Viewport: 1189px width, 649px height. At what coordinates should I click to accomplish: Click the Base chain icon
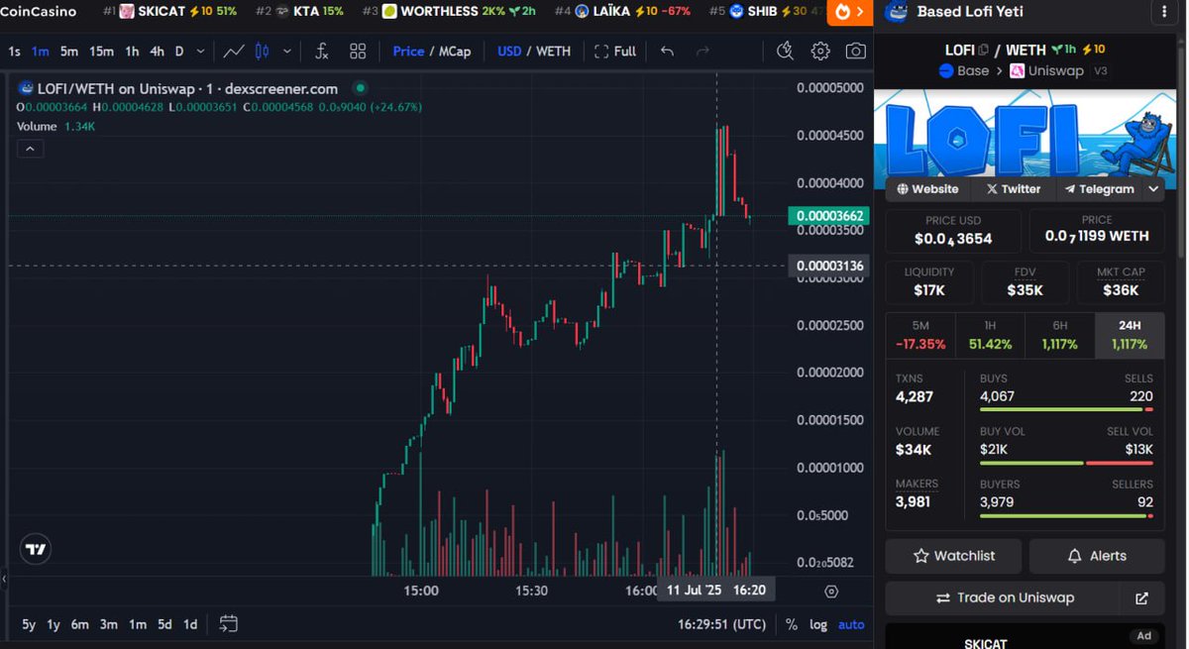945,71
